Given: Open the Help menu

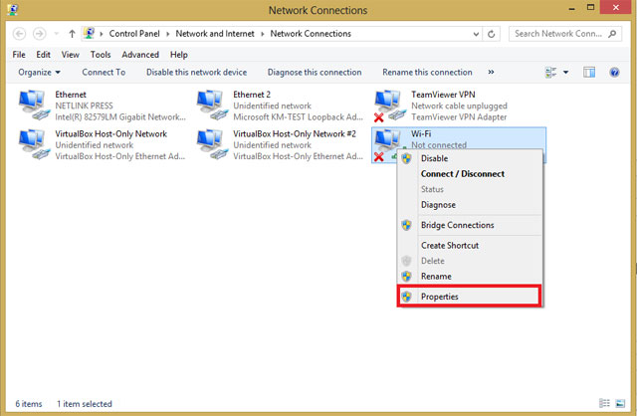Looking at the screenshot, I should point(179,55).
